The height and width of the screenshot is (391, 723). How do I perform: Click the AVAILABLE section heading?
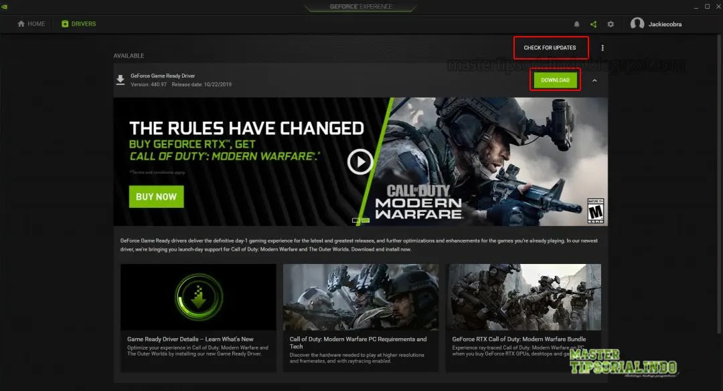[x=129, y=55]
